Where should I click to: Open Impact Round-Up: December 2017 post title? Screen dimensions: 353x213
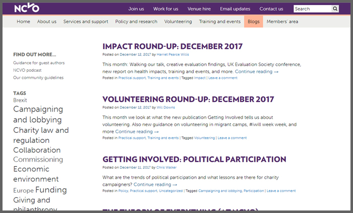[x=172, y=46]
